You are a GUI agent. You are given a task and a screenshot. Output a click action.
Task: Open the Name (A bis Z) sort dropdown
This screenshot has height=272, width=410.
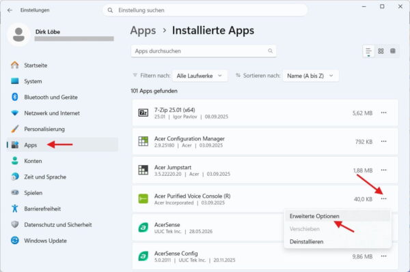311,76
